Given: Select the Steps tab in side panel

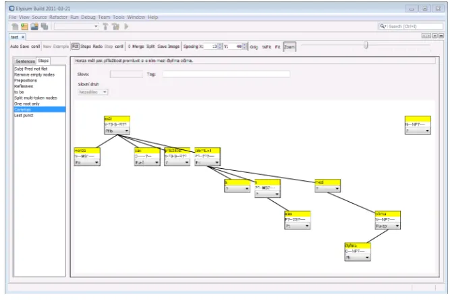Looking at the screenshot, I should tap(43, 61).
